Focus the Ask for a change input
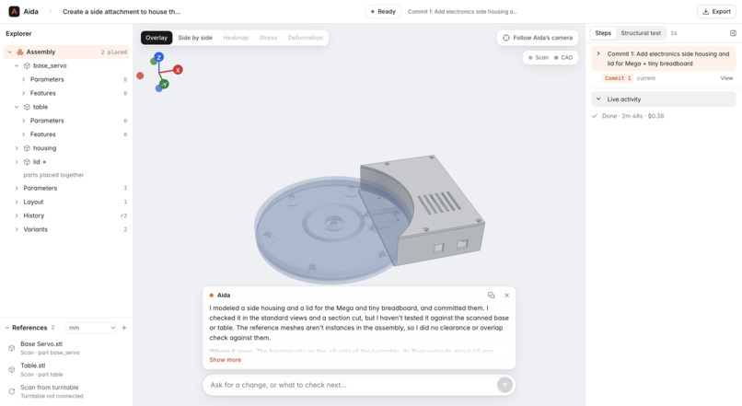Viewport: 742px width, 406px height. (x=350, y=385)
